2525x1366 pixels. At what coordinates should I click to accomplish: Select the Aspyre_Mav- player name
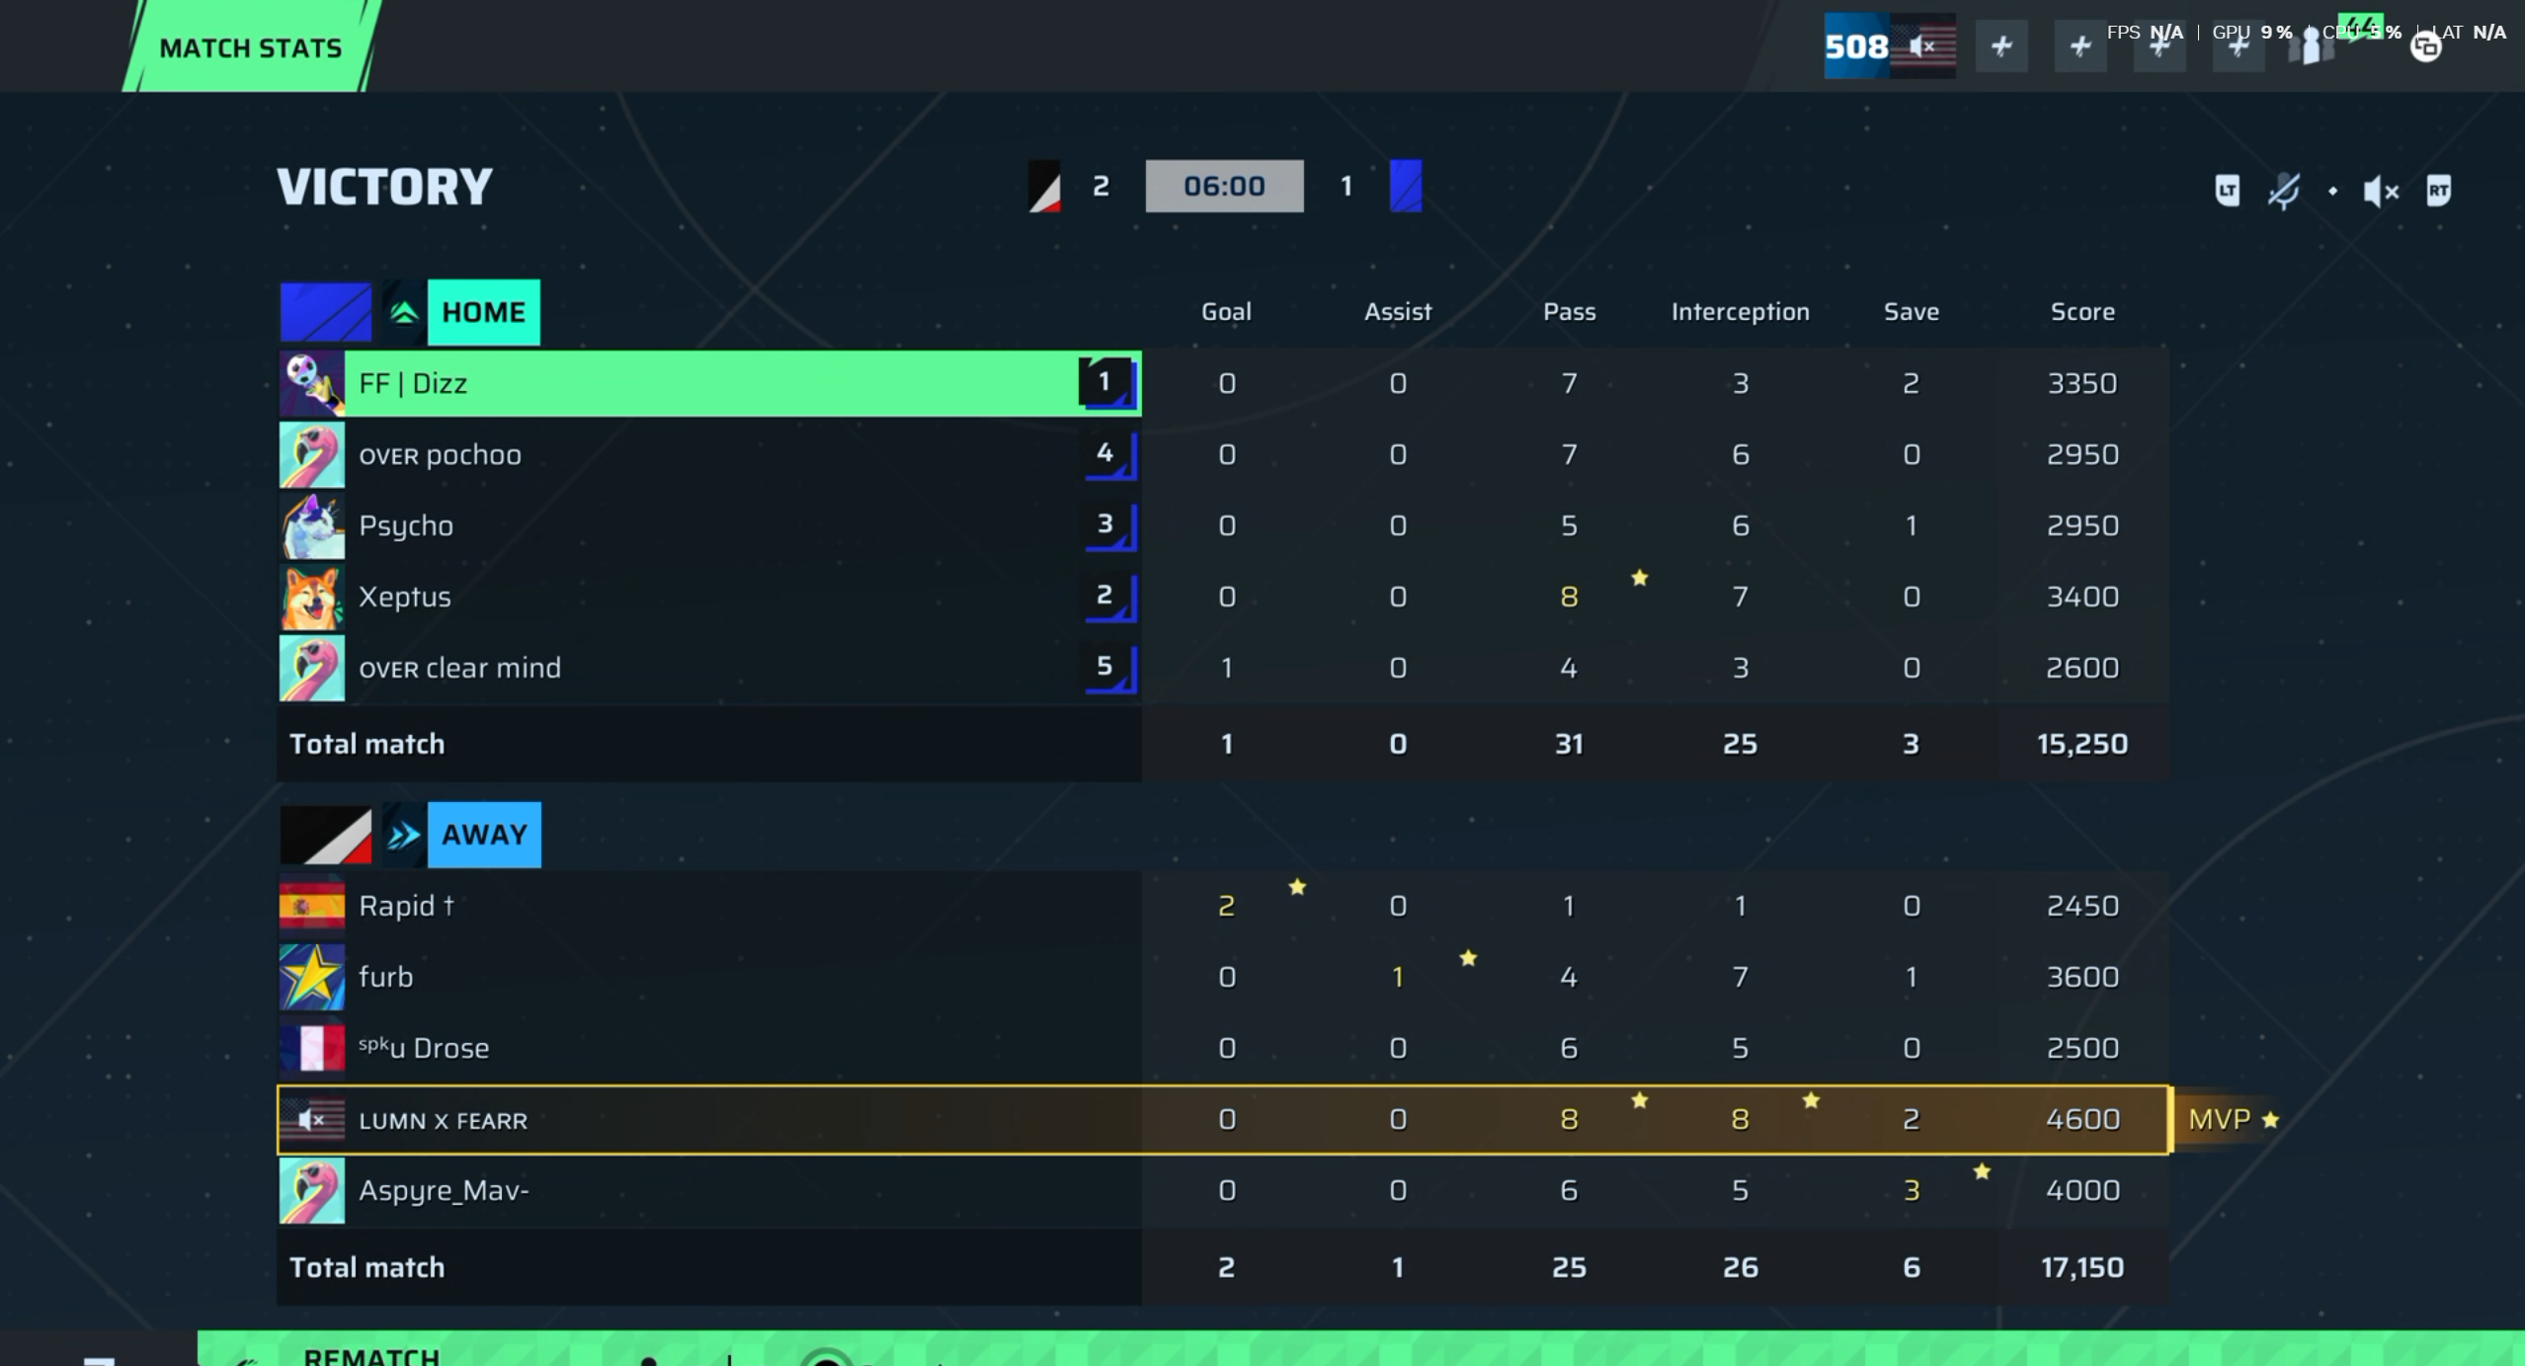coord(444,1191)
